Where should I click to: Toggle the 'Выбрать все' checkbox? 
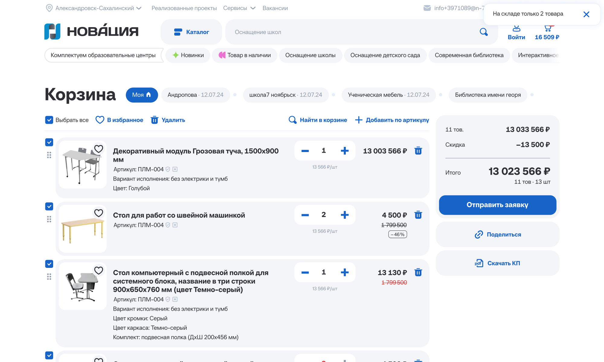(49, 120)
